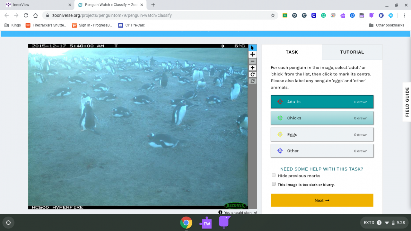
Task: Open the PDF extension
Action: 362,15
